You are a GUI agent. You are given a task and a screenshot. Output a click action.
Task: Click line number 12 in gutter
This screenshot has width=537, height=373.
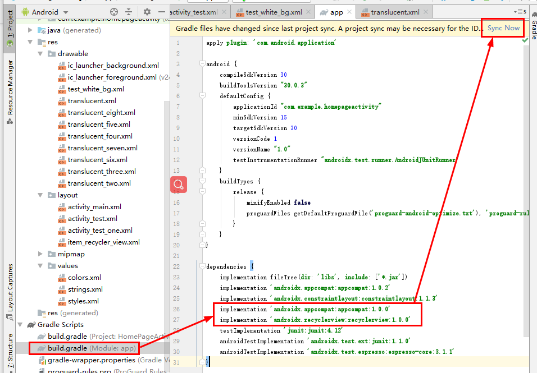[x=176, y=160]
